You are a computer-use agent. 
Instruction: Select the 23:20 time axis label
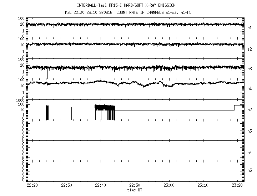[237, 185]
